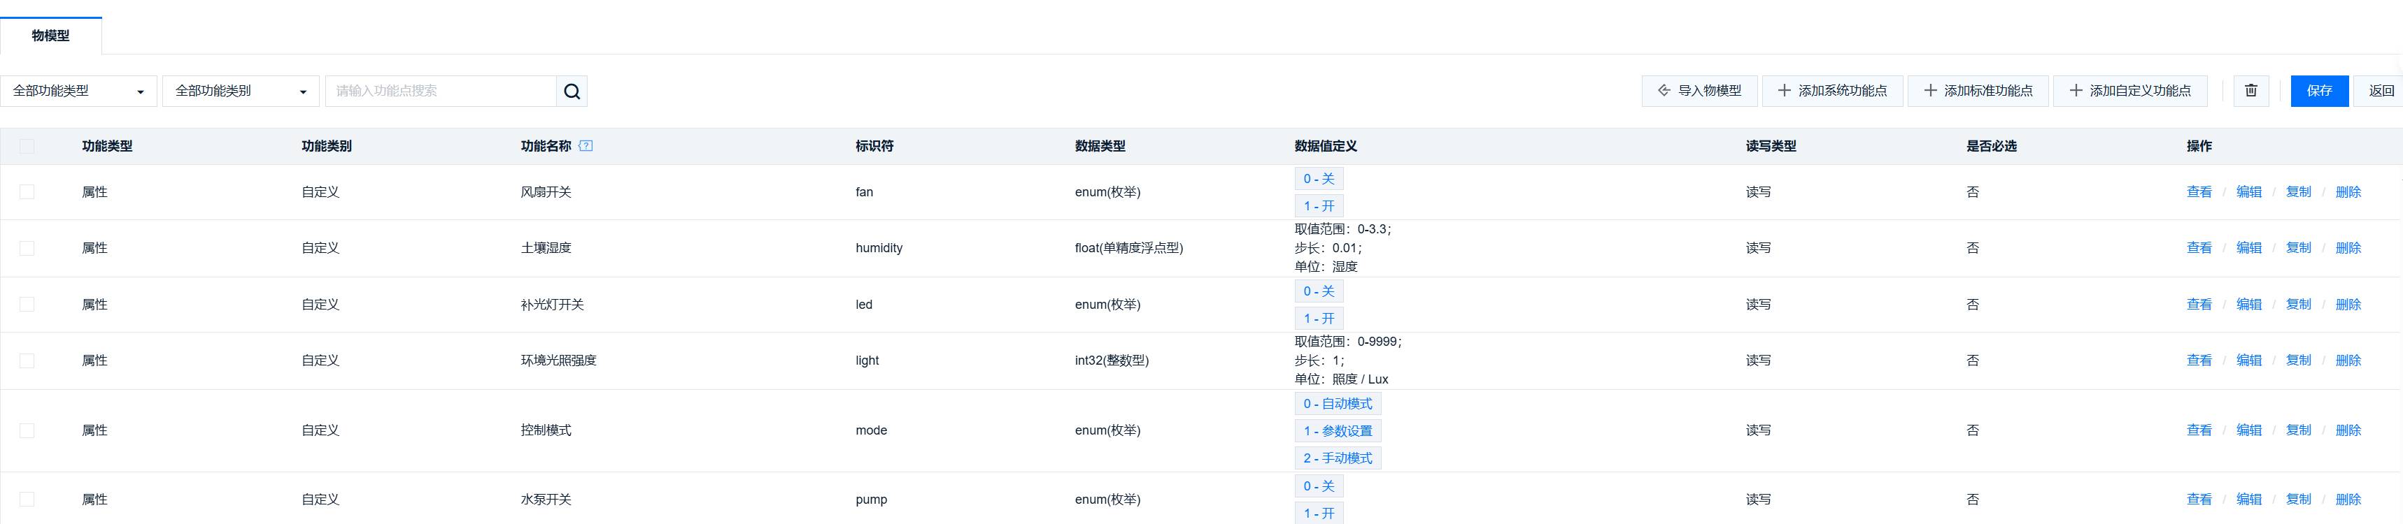2403x524 pixels.
Task: Click 删除 link in led row
Action: (2348, 305)
